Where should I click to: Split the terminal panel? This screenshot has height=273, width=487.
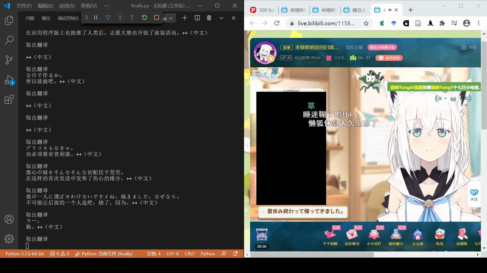197,18
